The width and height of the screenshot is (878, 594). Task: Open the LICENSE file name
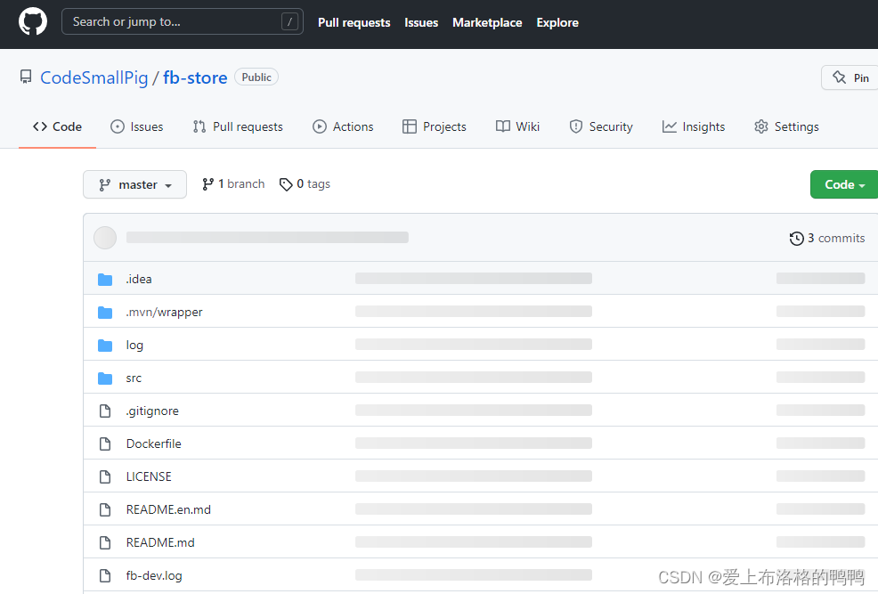point(149,476)
